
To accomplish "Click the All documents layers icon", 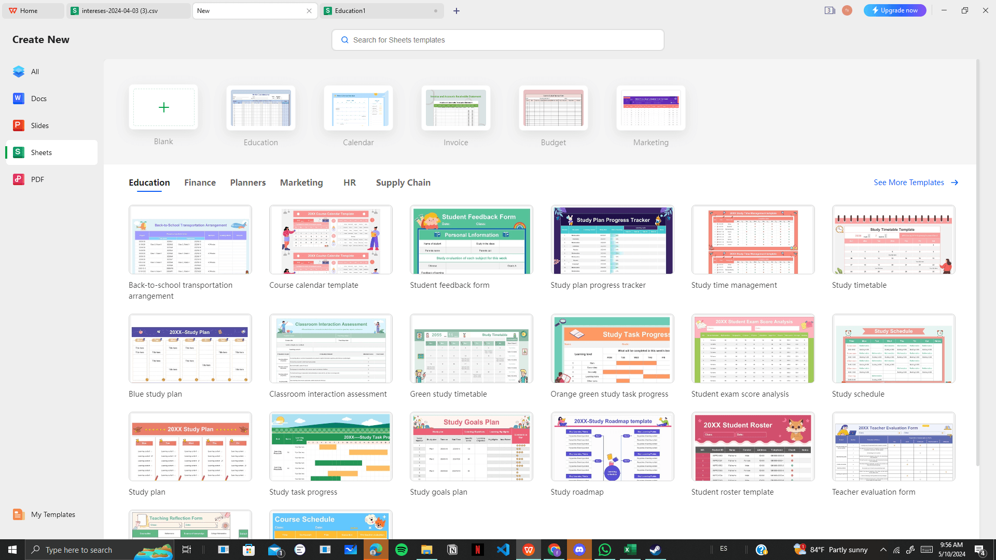I will tap(19, 72).
